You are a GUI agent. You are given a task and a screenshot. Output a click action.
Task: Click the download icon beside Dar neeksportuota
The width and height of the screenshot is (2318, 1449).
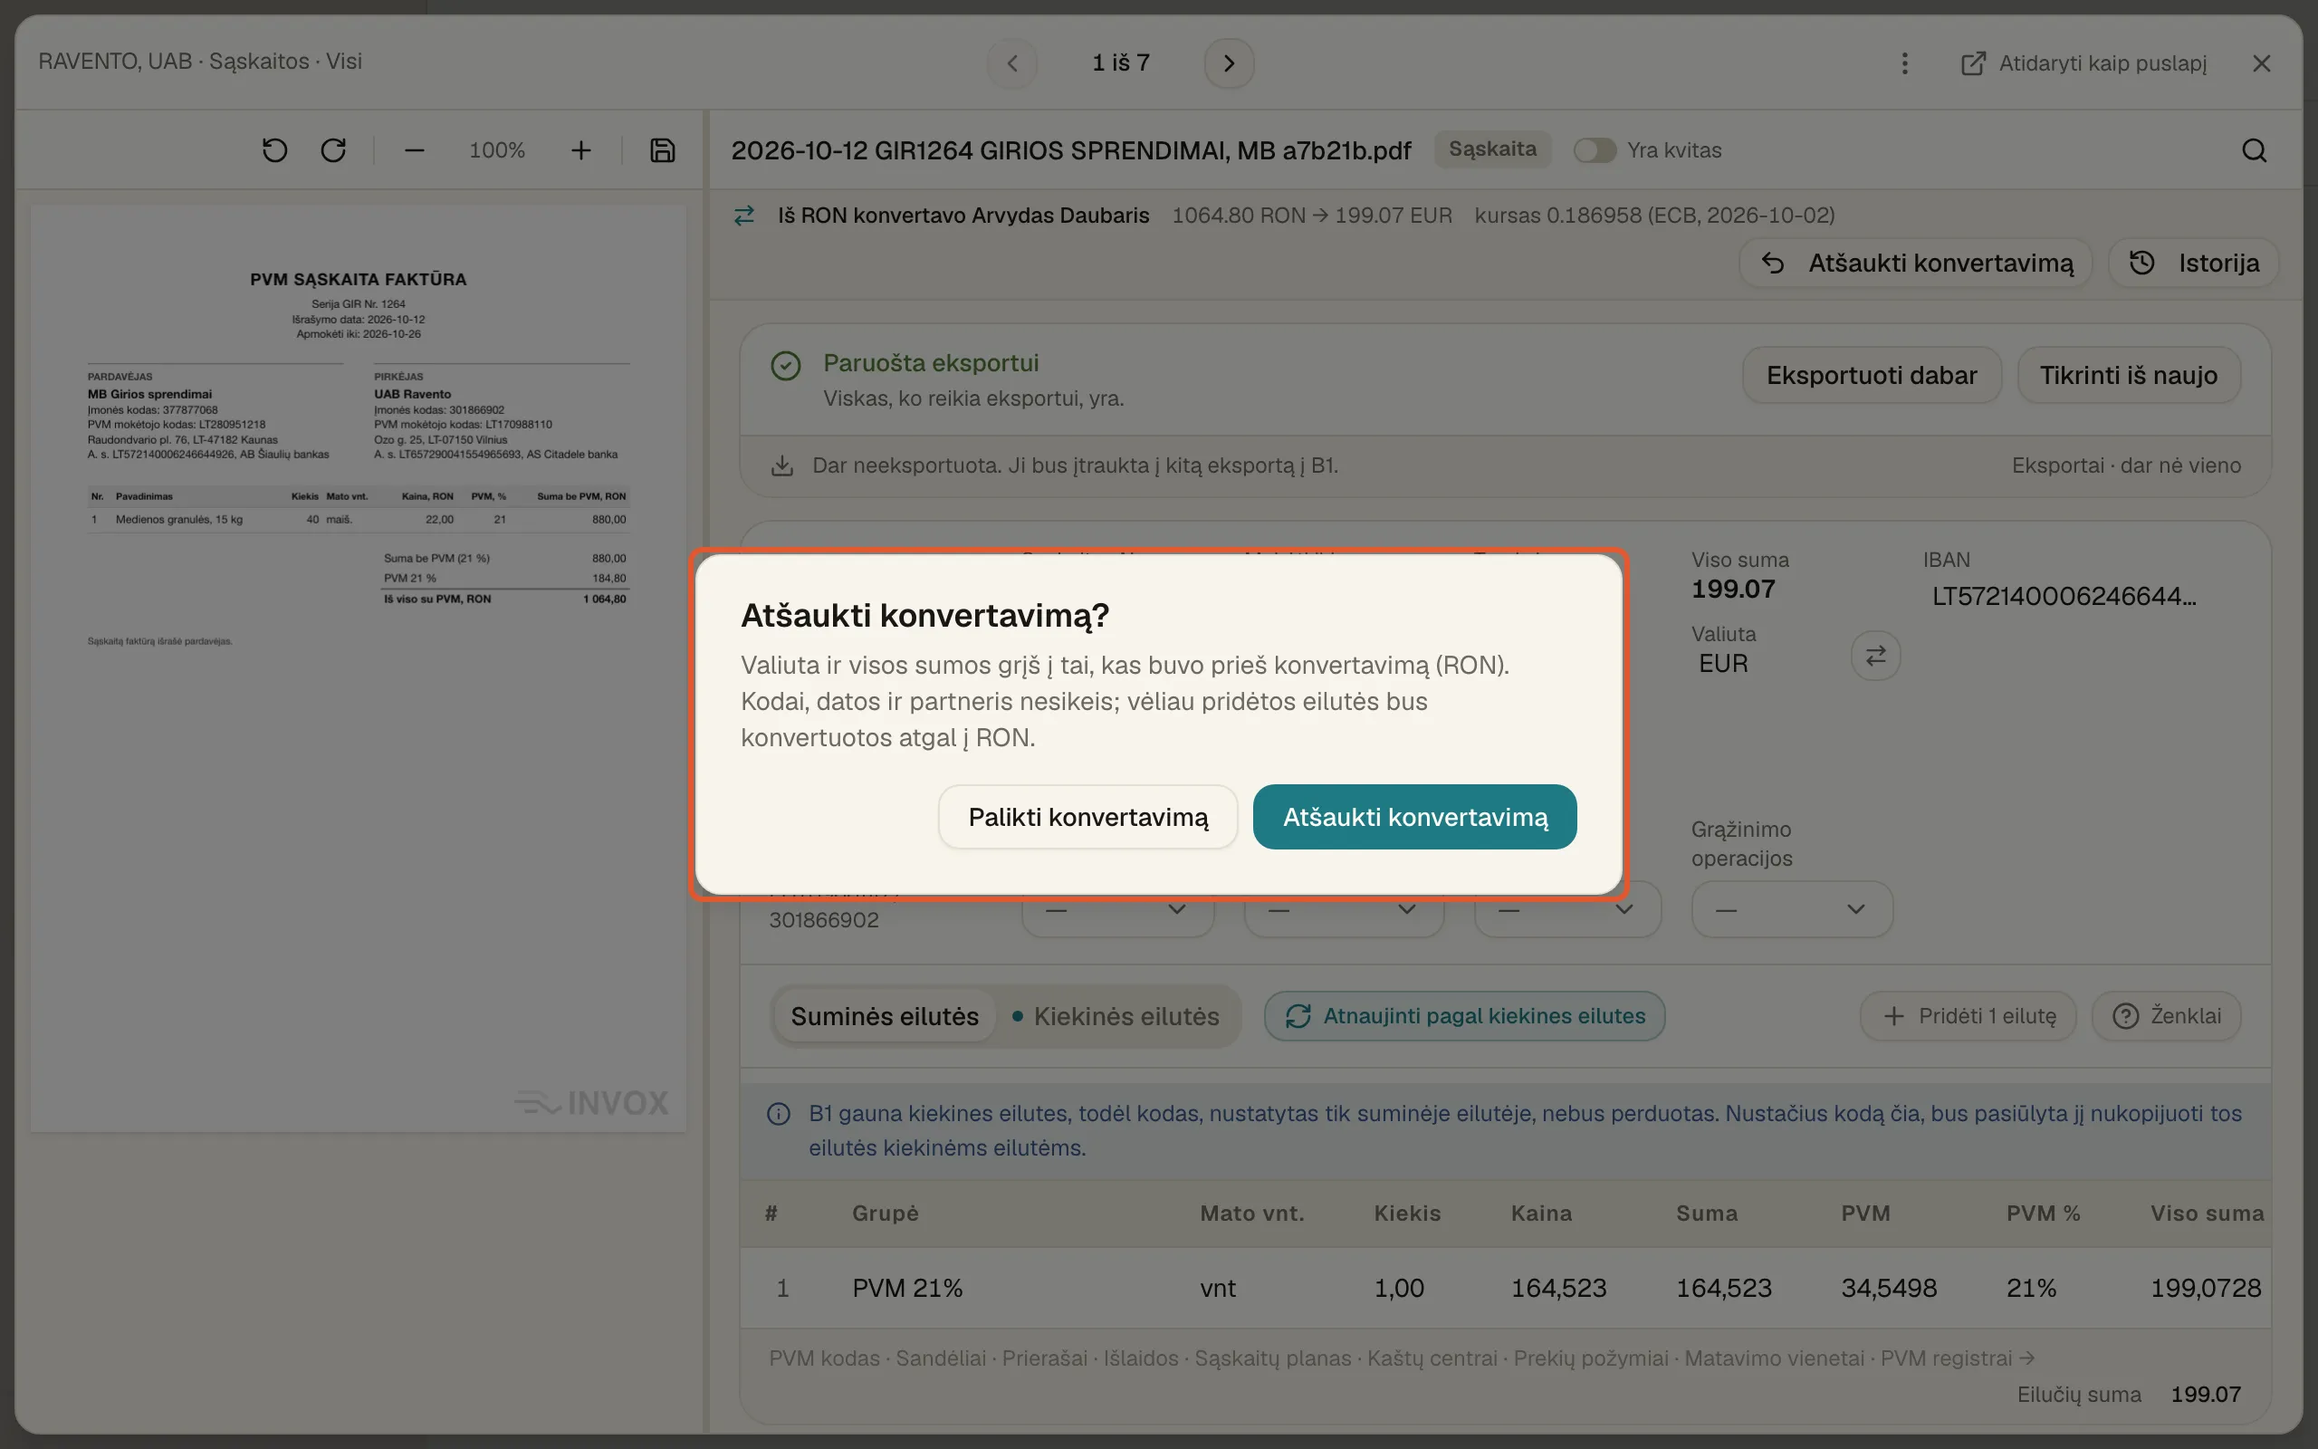point(782,465)
